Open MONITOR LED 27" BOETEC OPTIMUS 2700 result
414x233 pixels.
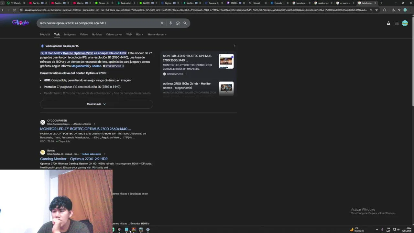coord(85,129)
